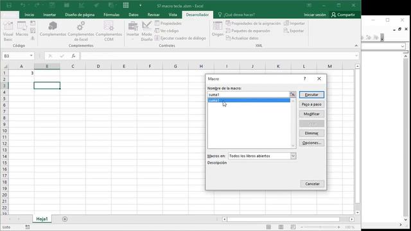Click Undo in Quick Access Toolbar
This screenshot has width=411, height=231.
tap(23, 6)
